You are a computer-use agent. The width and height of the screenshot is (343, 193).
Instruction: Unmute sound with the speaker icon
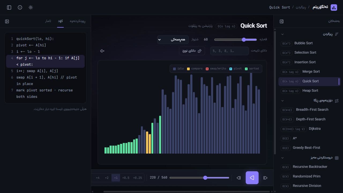point(102,51)
